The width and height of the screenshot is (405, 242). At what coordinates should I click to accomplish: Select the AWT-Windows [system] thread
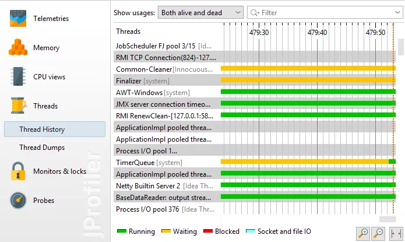pos(153,93)
